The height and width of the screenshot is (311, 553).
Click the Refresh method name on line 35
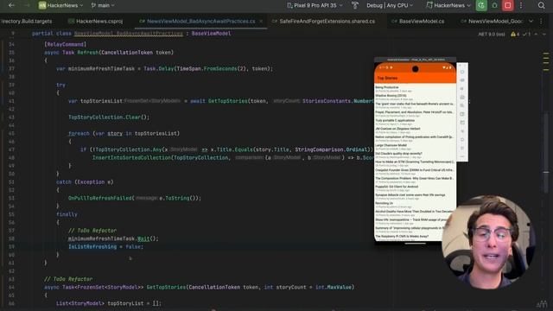tap(88, 53)
